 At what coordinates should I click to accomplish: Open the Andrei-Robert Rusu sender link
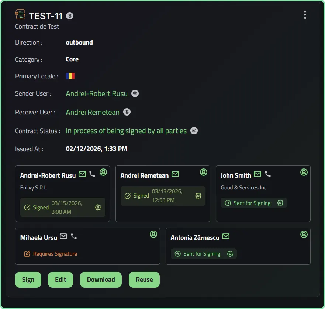97,94
